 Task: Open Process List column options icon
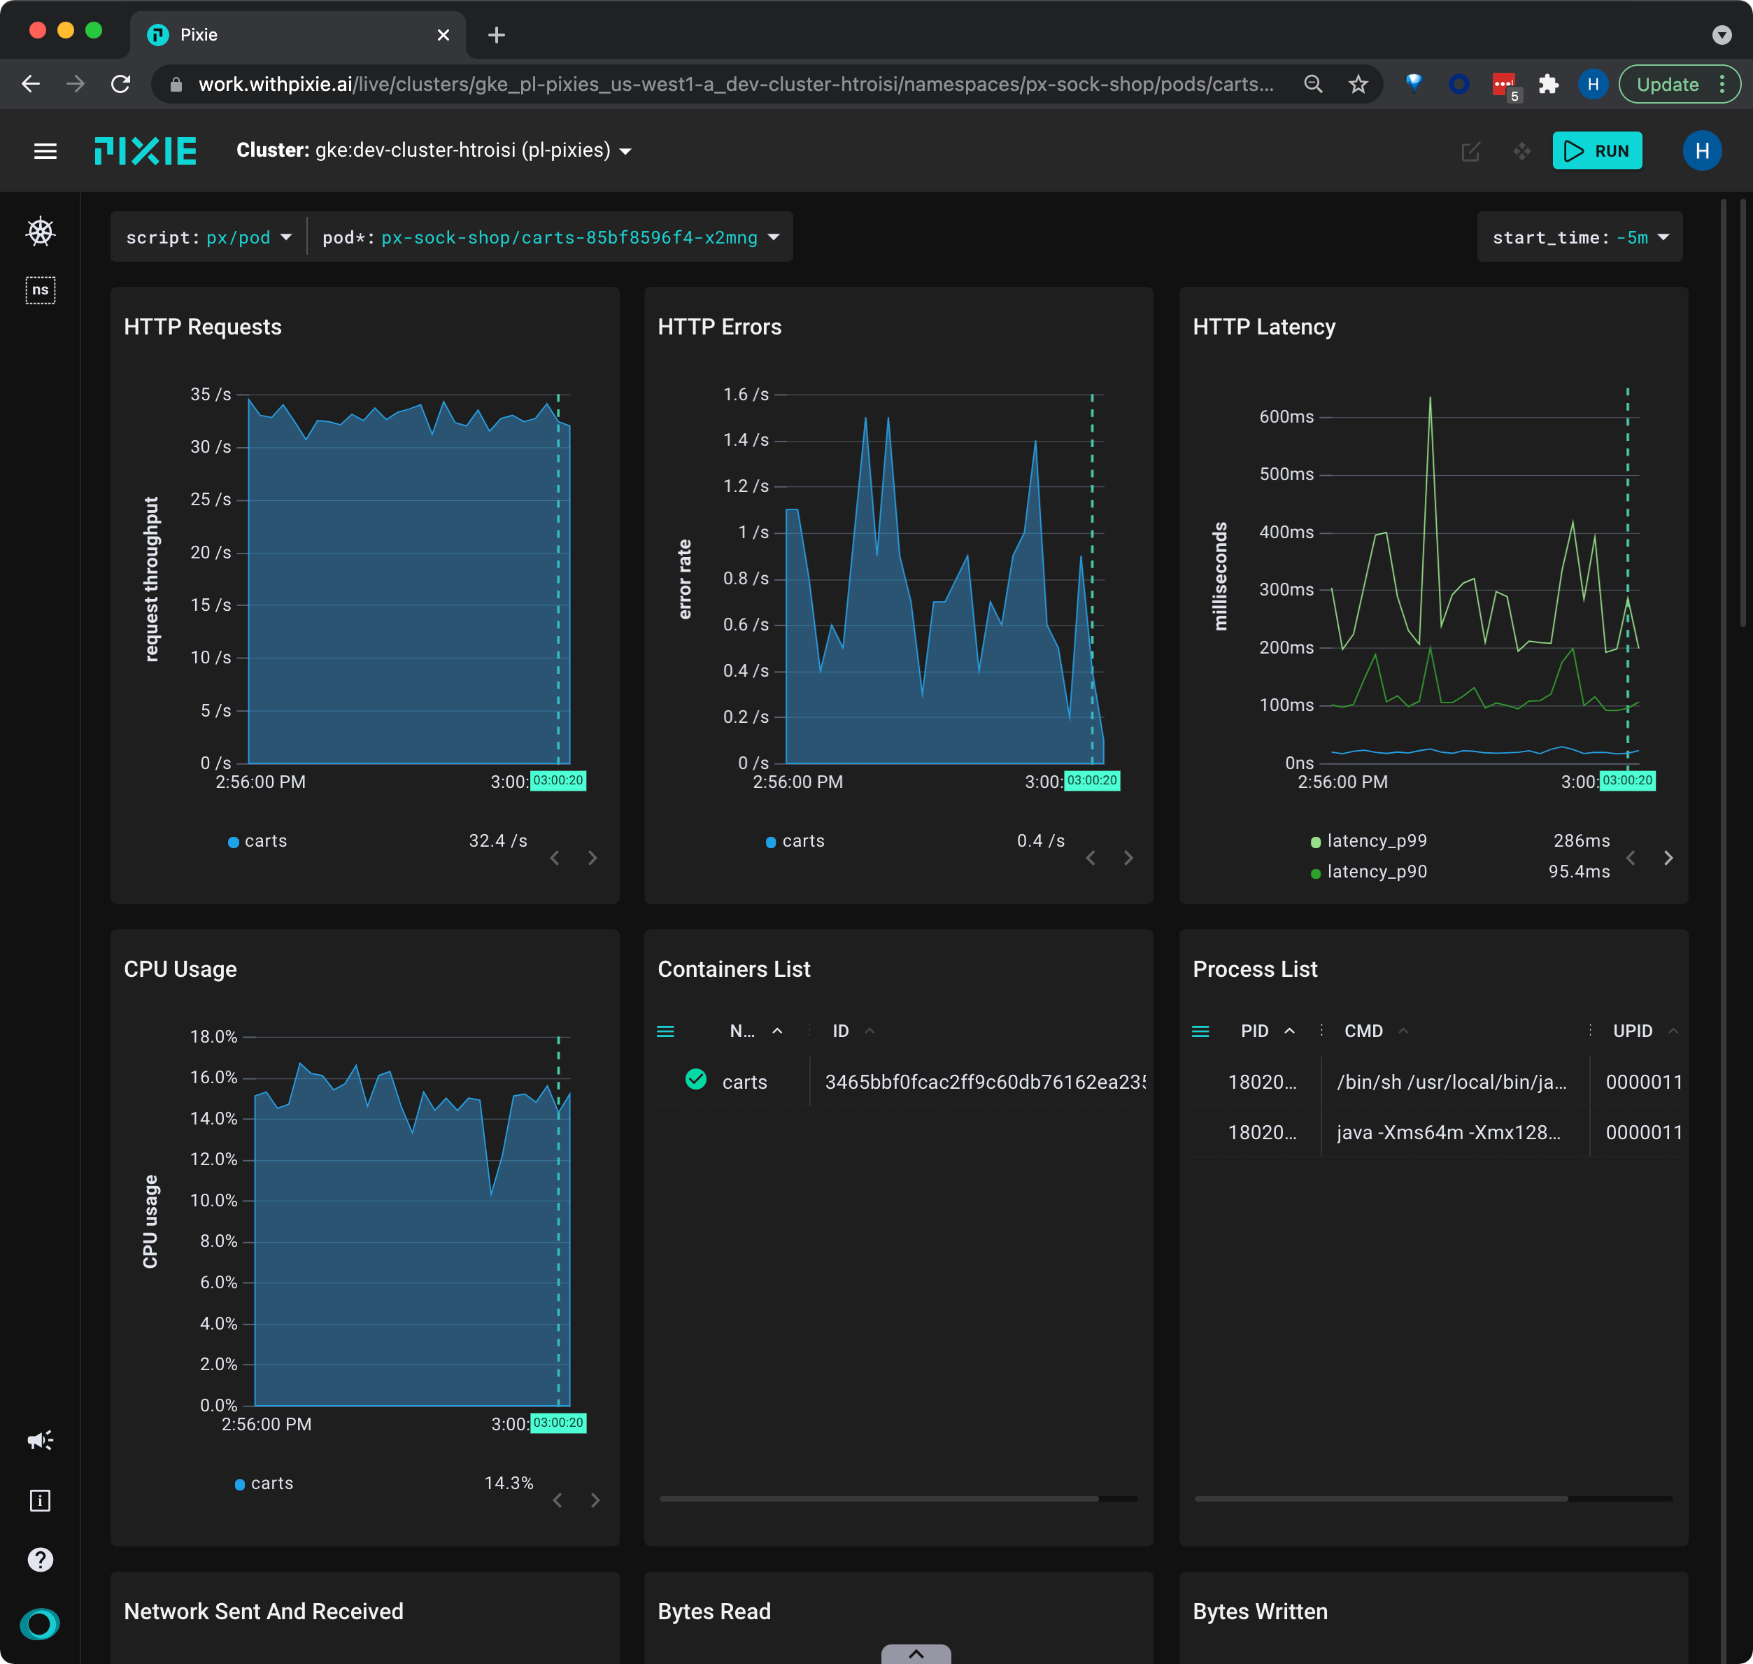click(1200, 1031)
